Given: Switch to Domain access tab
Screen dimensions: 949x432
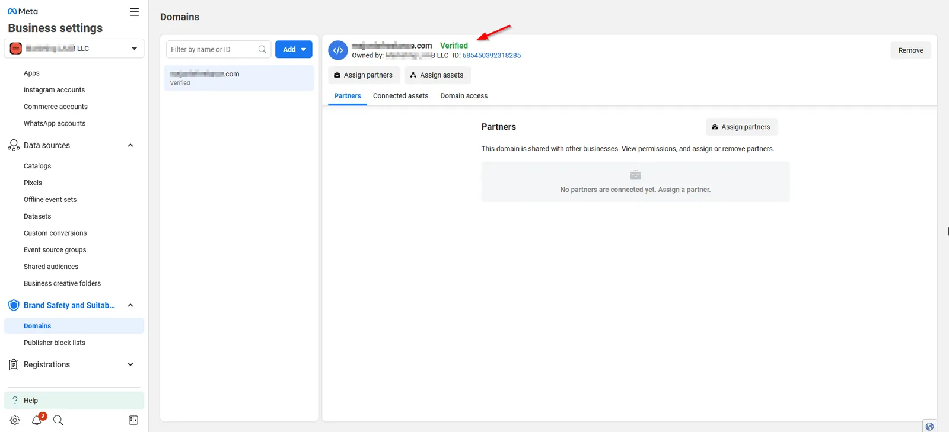Looking at the screenshot, I should [x=464, y=96].
